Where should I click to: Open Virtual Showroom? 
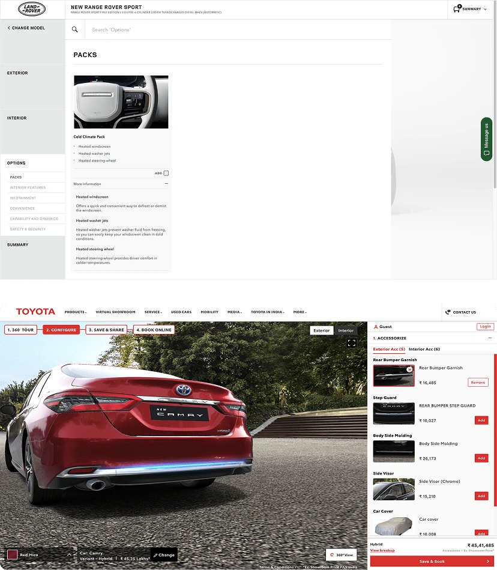click(115, 312)
